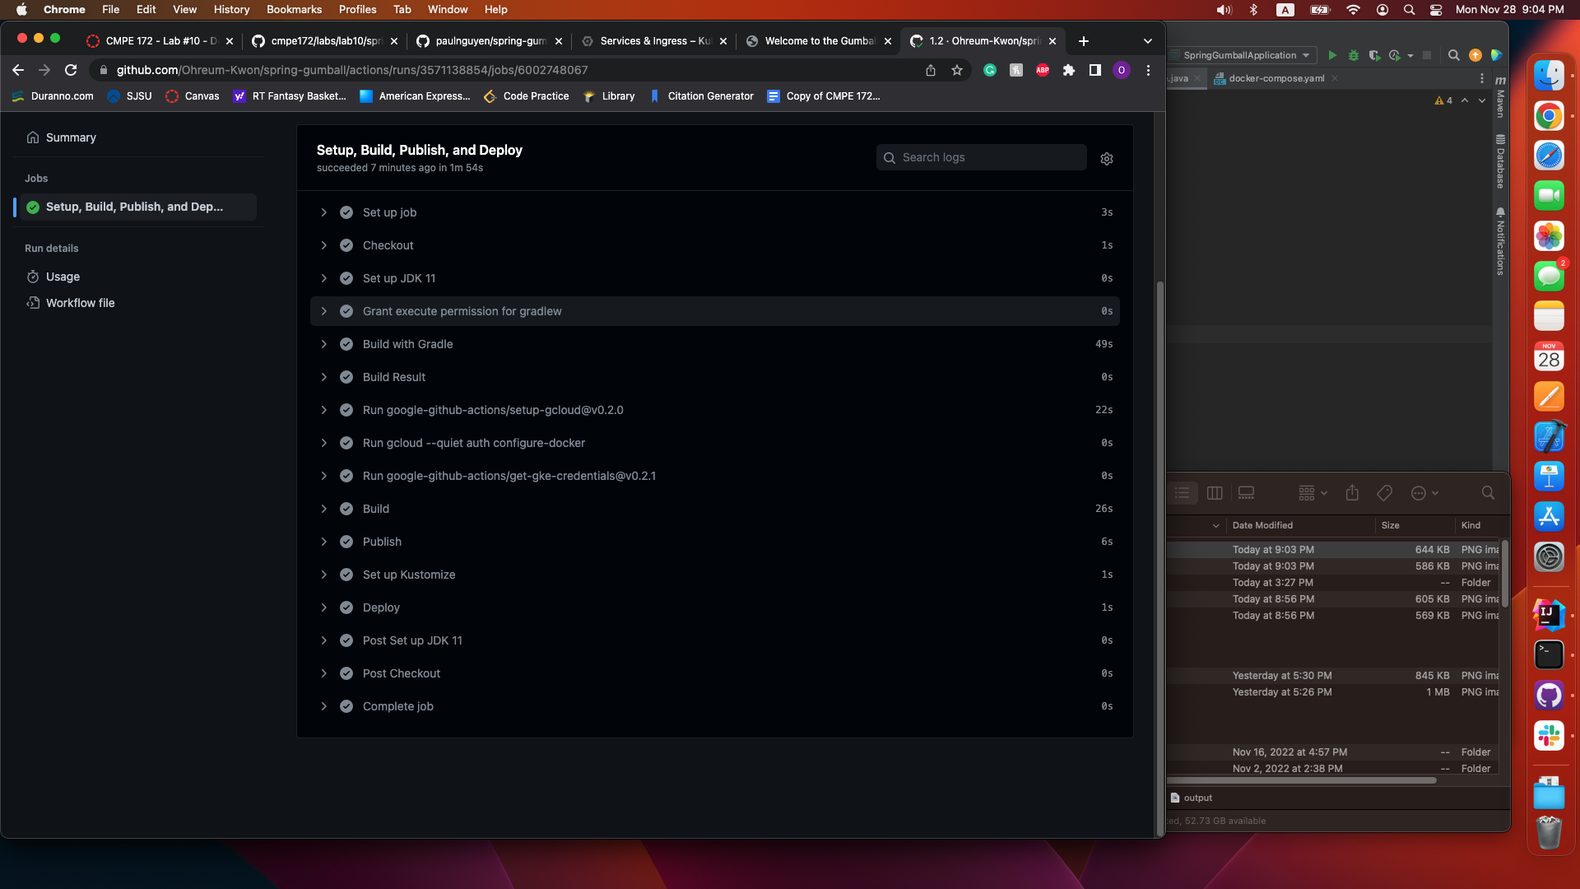Open log settings gear icon
This screenshot has height=889, width=1580.
1107,159
